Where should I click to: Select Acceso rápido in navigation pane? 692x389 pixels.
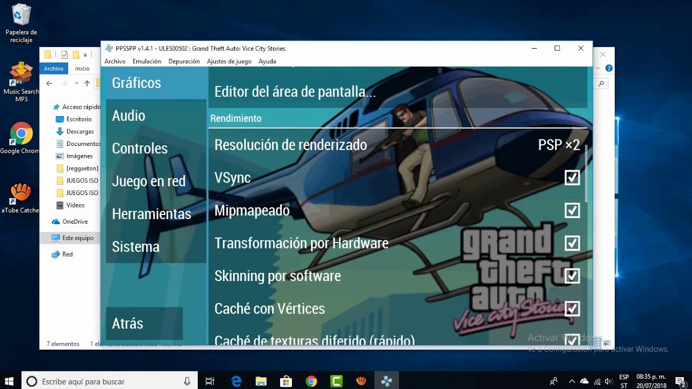[77, 107]
